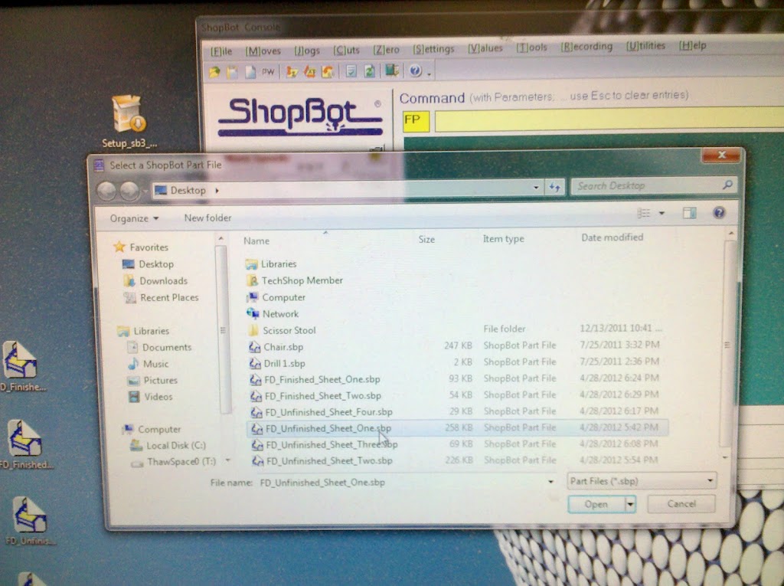Sort files by the Name column header

pyautogui.click(x=256, y=241)
